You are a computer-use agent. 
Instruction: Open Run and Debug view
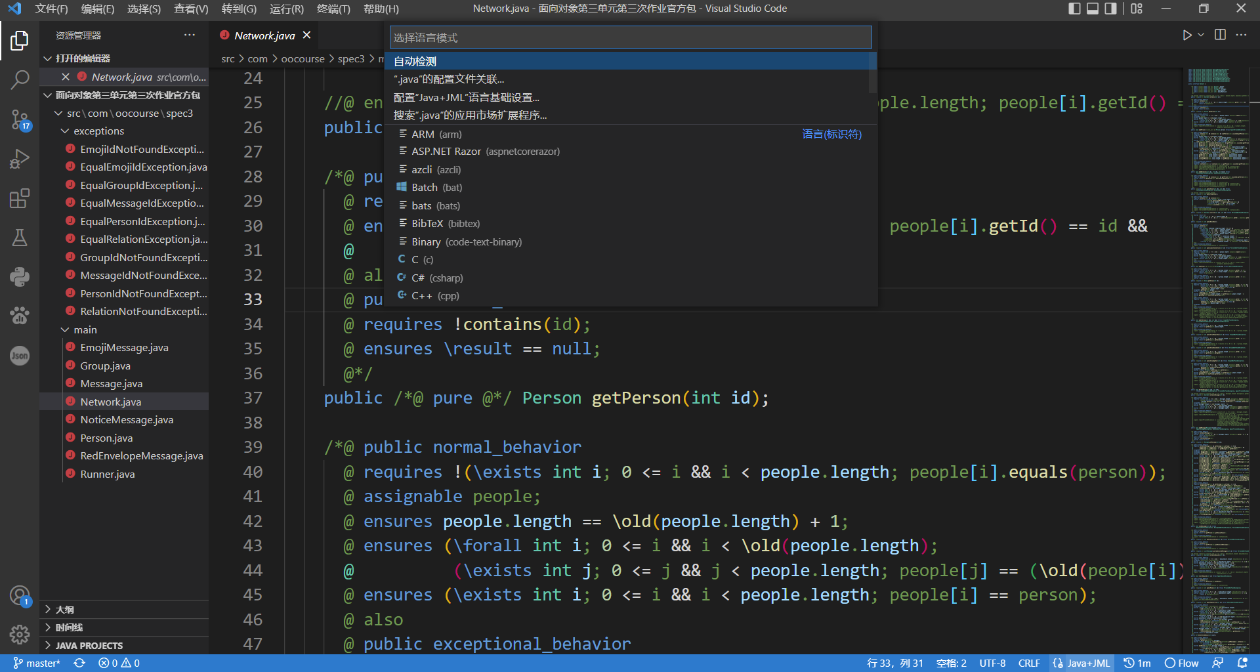pos(20,159)
